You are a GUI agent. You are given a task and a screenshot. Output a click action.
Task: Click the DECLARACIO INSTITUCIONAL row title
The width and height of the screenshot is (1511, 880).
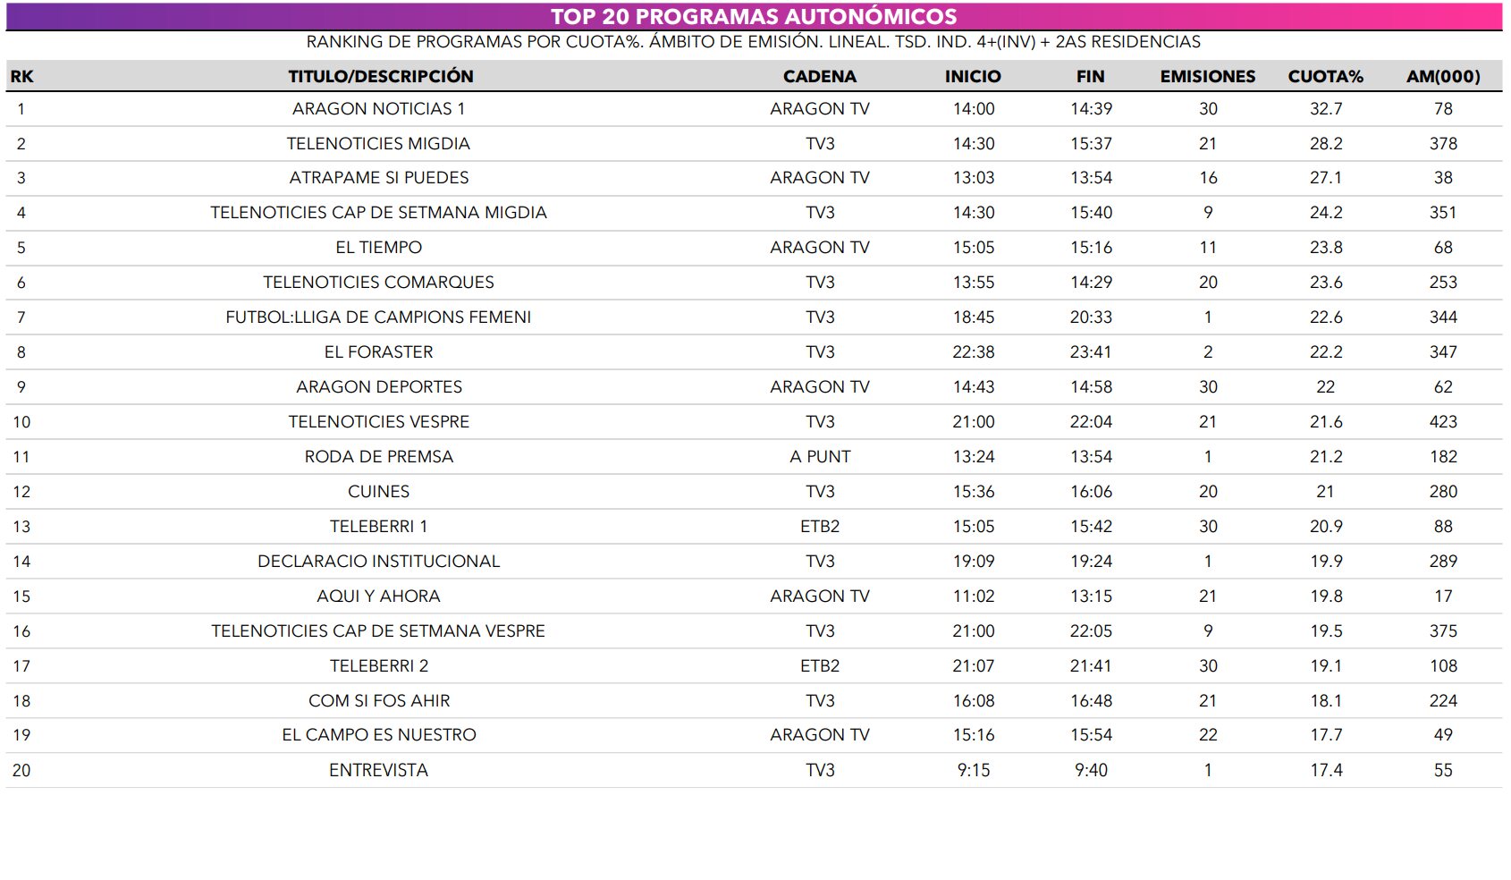(x=378, y=562)
